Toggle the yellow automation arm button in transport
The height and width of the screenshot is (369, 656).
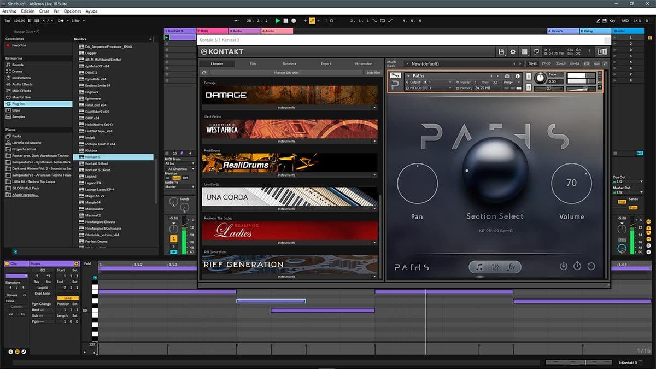312,21
